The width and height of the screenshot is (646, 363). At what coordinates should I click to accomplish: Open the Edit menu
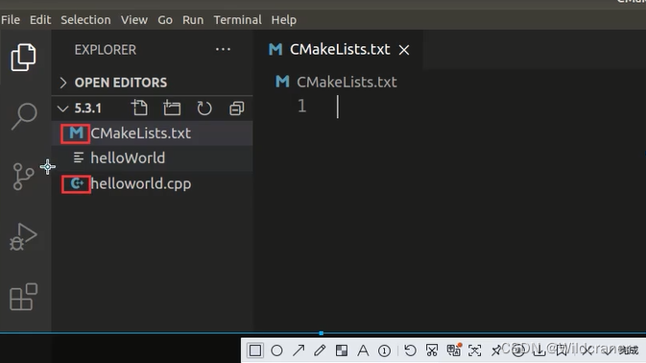40,20
